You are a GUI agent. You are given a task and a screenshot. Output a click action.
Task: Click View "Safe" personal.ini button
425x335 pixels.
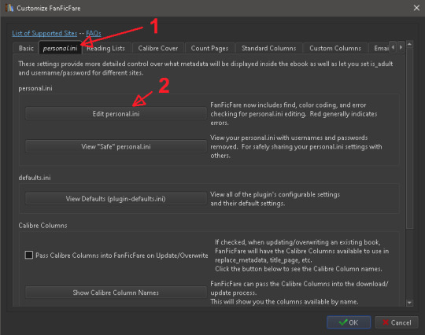116,146
